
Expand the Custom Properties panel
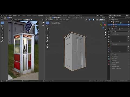[x=116, y=68]
